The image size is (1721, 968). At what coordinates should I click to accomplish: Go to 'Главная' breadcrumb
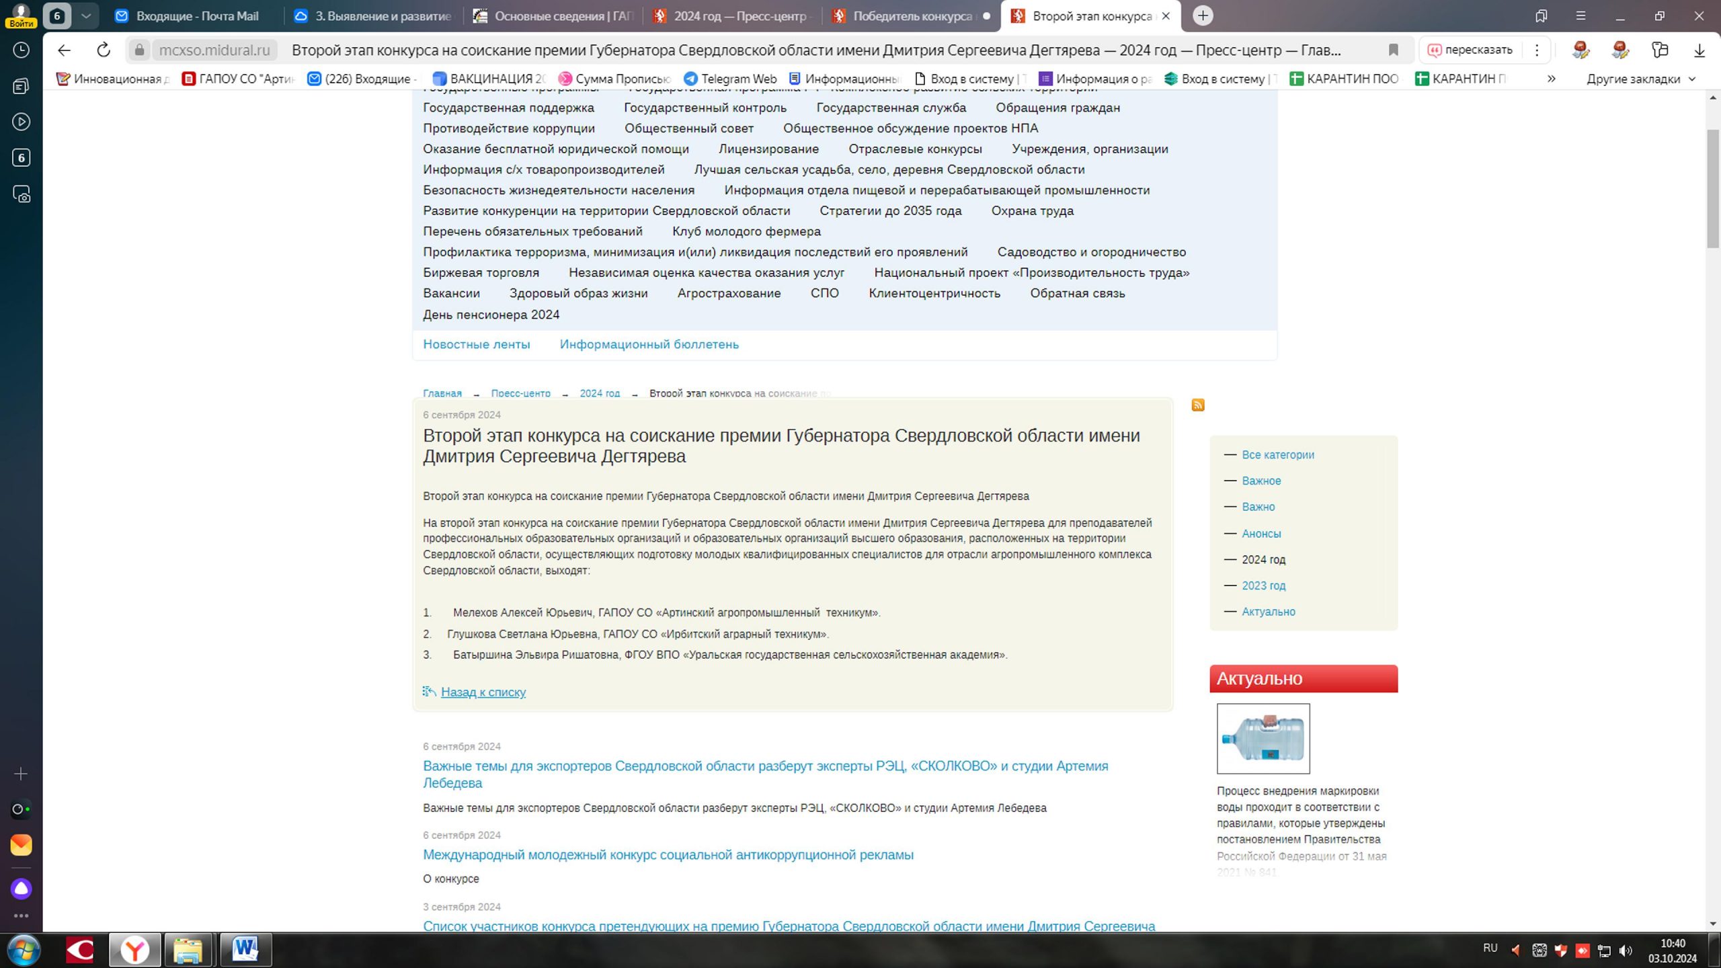[442, 393]
